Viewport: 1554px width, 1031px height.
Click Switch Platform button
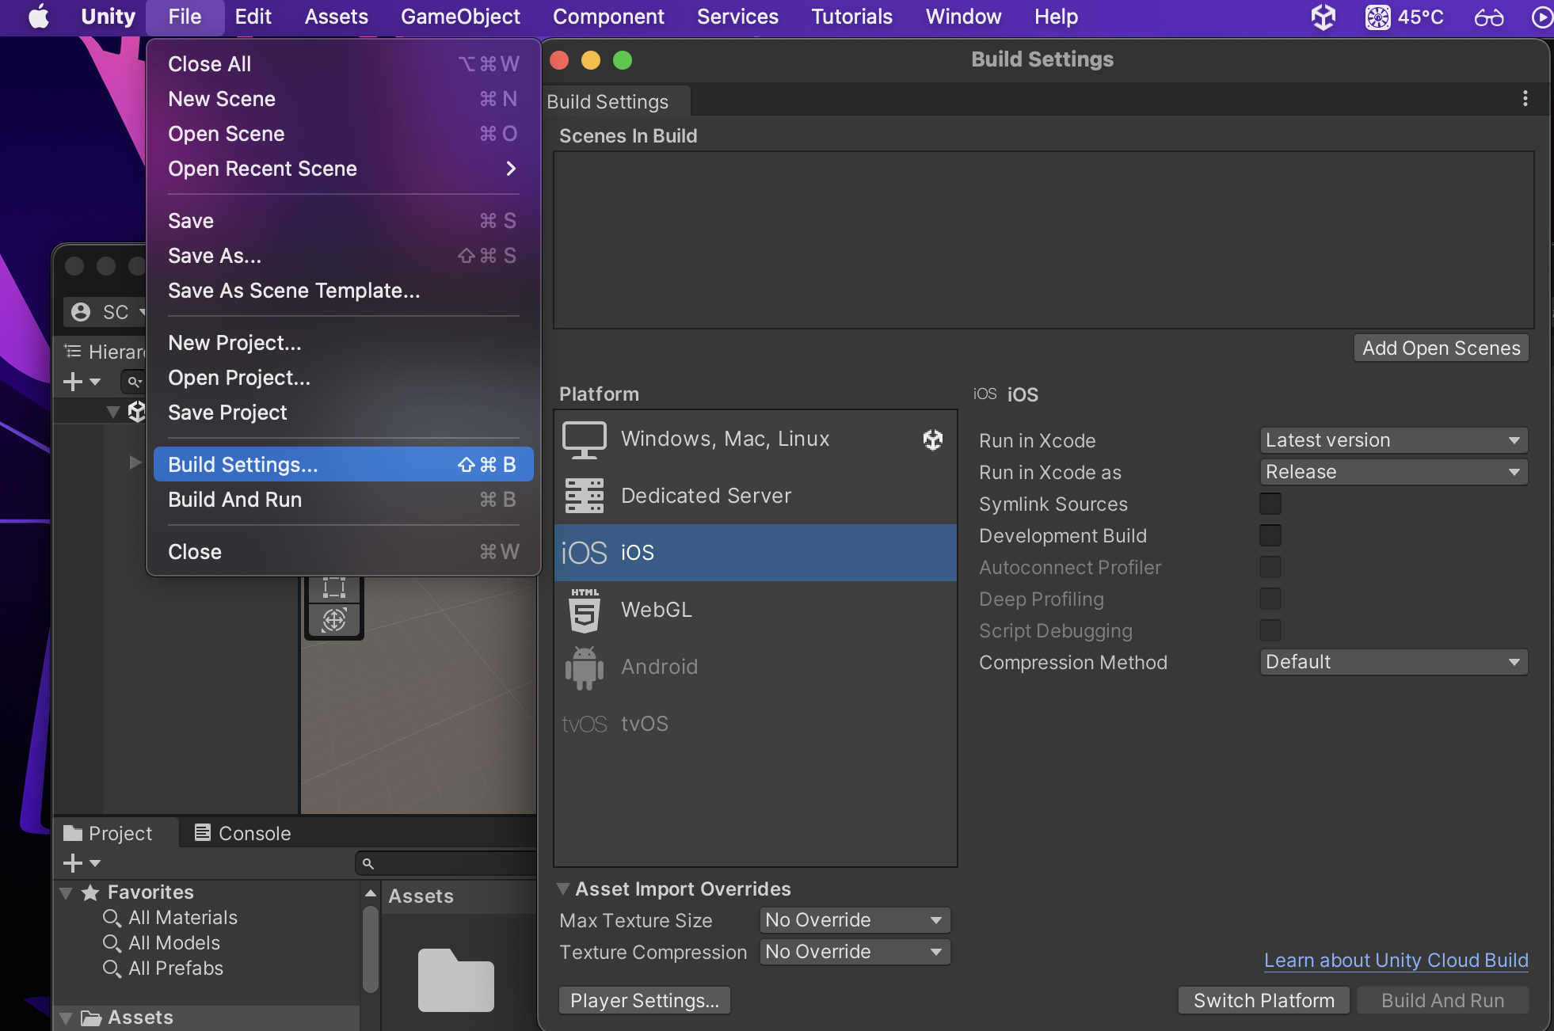point(1263,1001)
